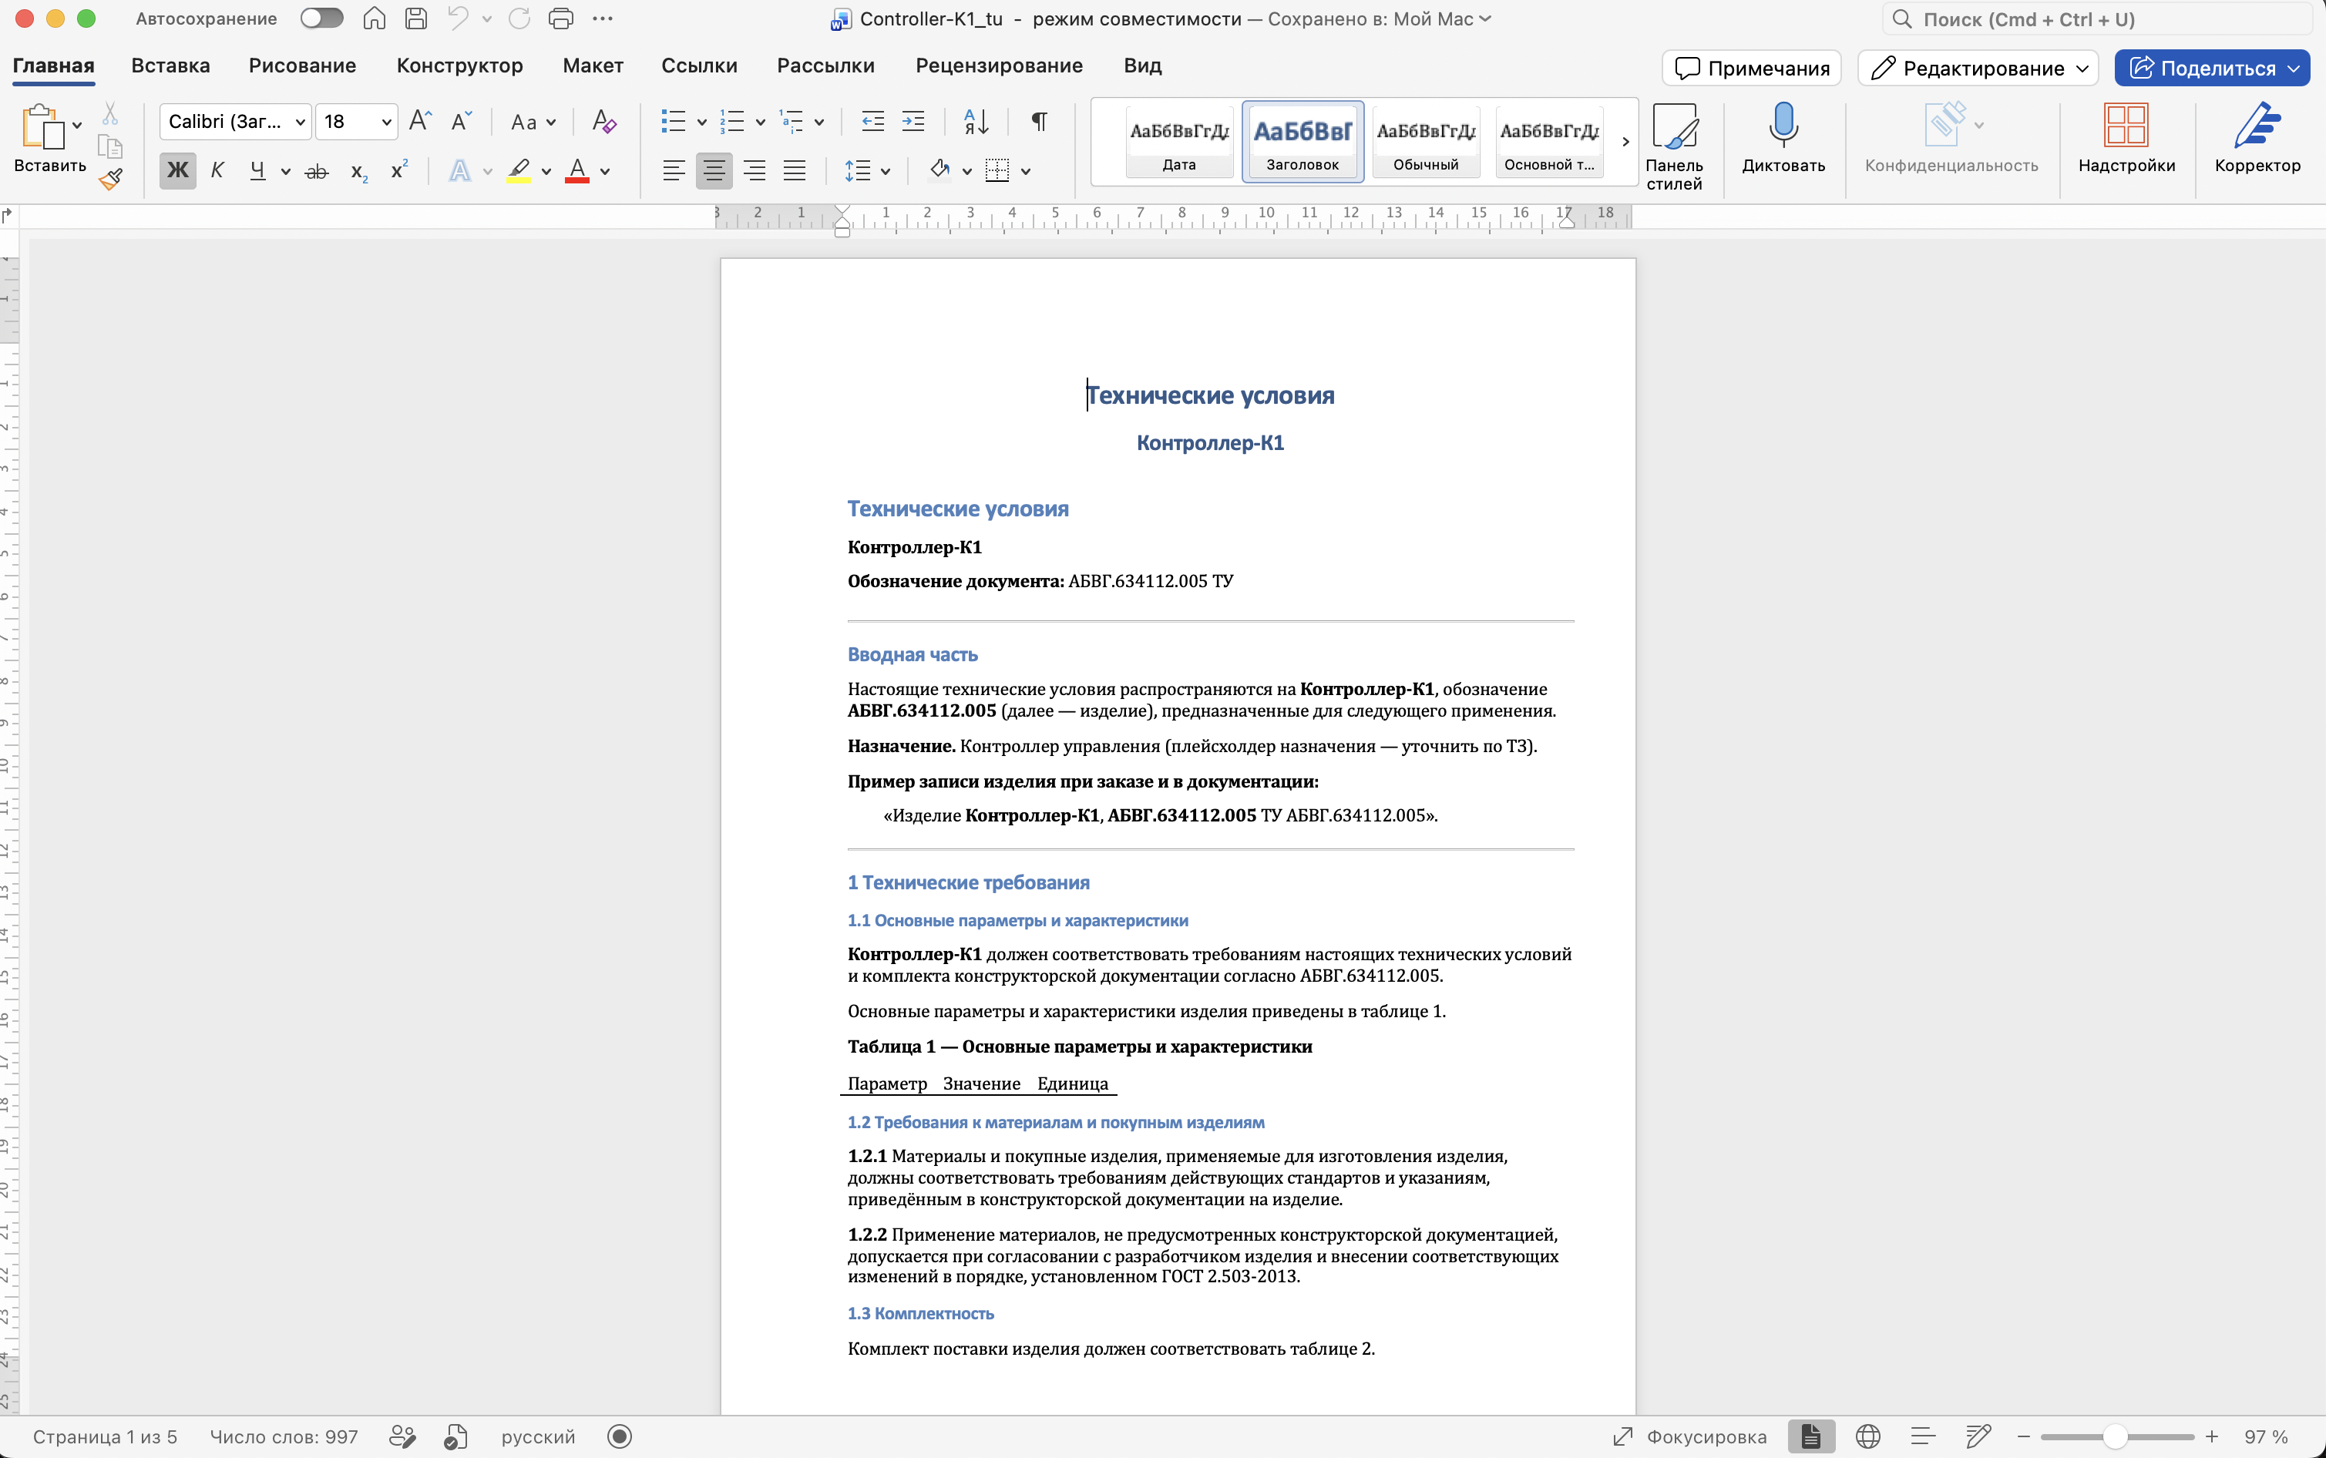Open more commands ellipsis in title bar
2326x1458 pixels.
tap(603, 18)
